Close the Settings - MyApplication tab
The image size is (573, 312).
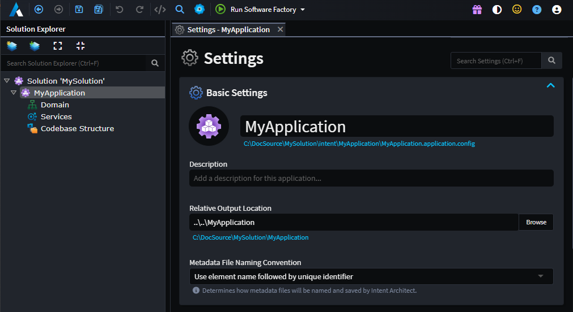(x=281, y=29)
